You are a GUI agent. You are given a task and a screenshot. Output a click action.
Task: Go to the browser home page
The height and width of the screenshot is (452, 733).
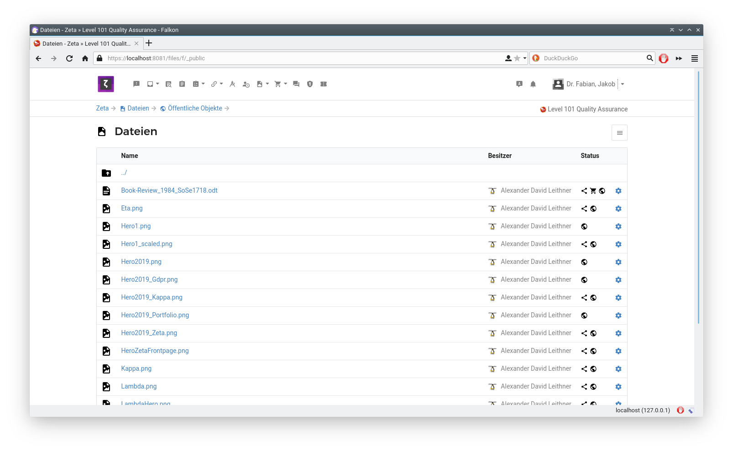85,58
